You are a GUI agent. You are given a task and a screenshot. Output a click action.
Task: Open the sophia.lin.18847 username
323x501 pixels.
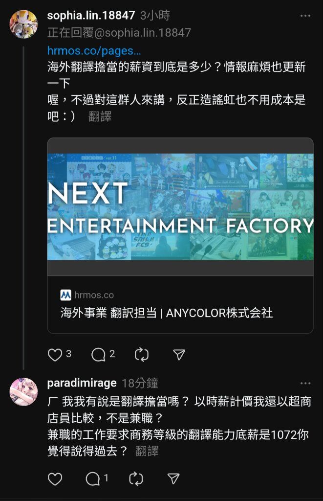(x=91, y=15)
